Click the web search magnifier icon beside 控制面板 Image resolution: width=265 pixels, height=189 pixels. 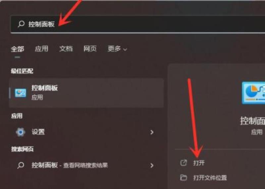21,166
